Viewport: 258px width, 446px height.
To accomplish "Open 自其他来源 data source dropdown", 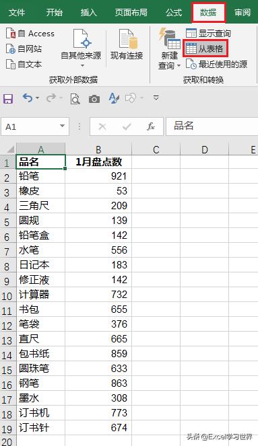I will coord(81,48).
